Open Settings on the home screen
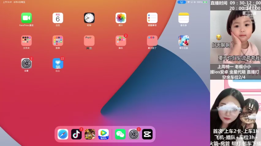 [x=26, y=63]
